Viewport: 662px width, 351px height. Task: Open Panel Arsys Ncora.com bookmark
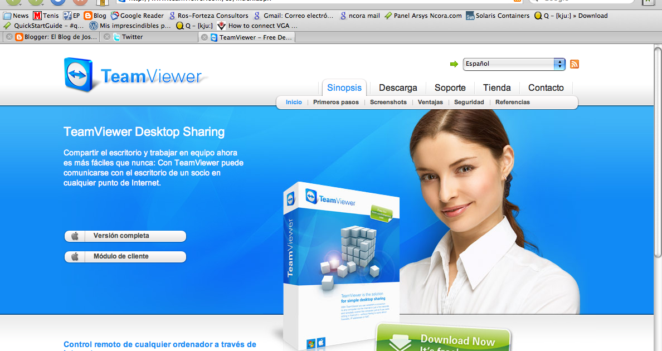(423, 16)
